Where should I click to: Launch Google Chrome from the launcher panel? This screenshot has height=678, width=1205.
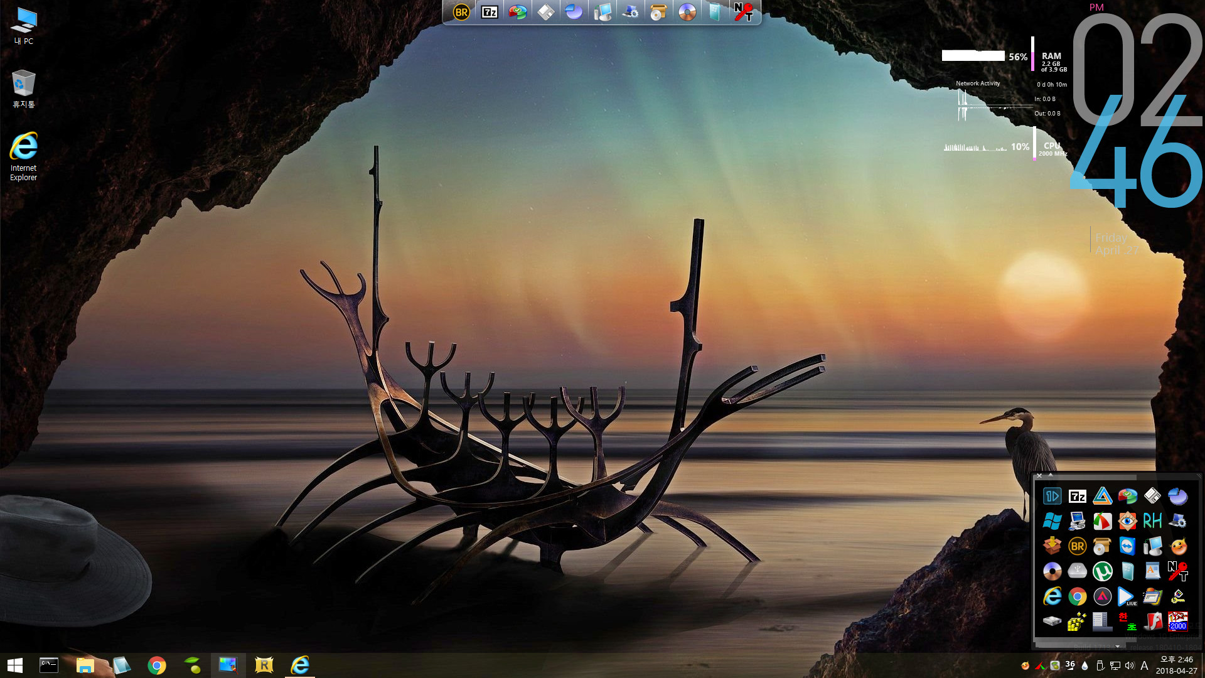[x=1078, y=596]
